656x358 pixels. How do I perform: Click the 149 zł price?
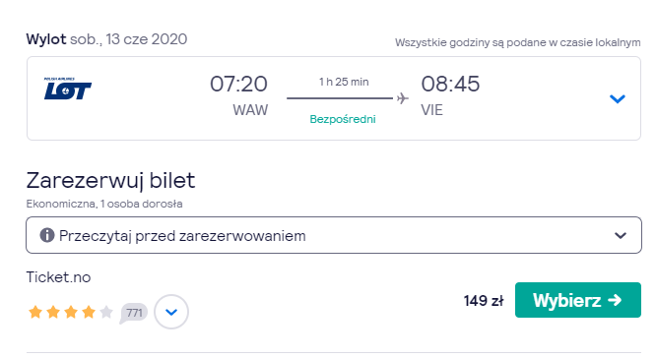pyautogui.click(x=484, y=301)
